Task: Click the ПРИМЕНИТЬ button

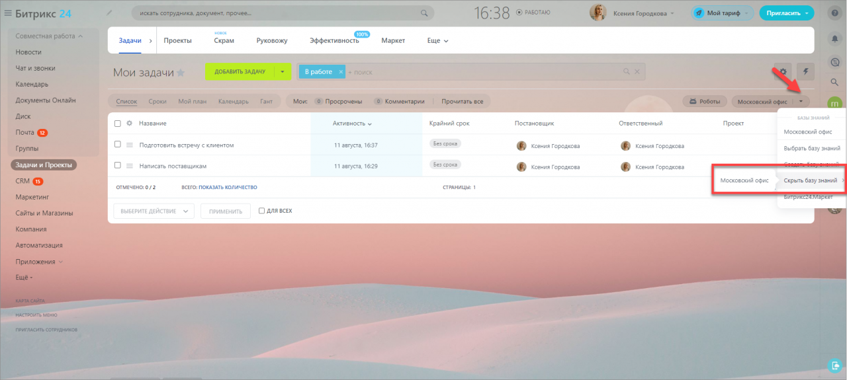Action: coord(226,211)
